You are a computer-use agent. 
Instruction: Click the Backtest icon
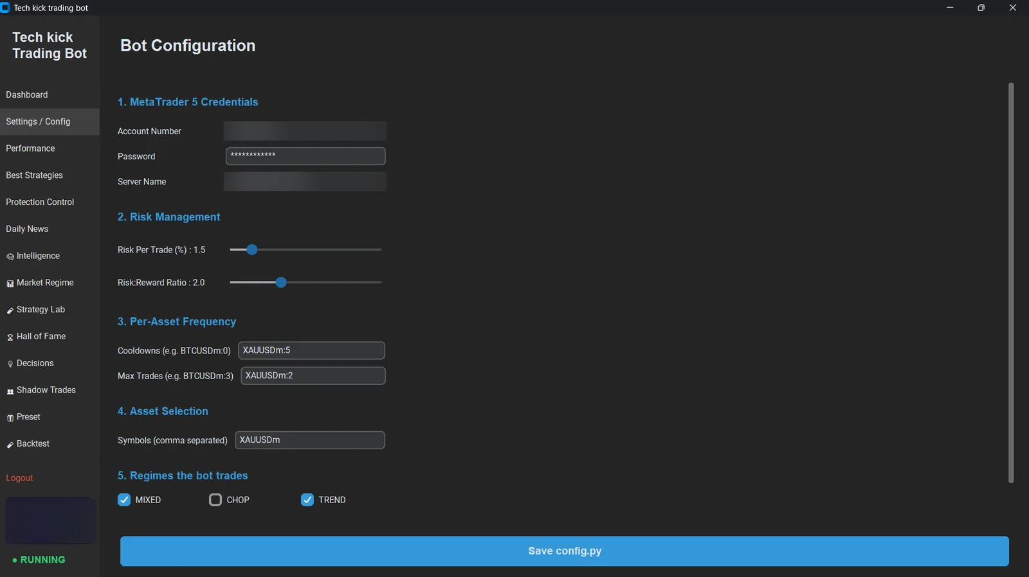point(10,445)
